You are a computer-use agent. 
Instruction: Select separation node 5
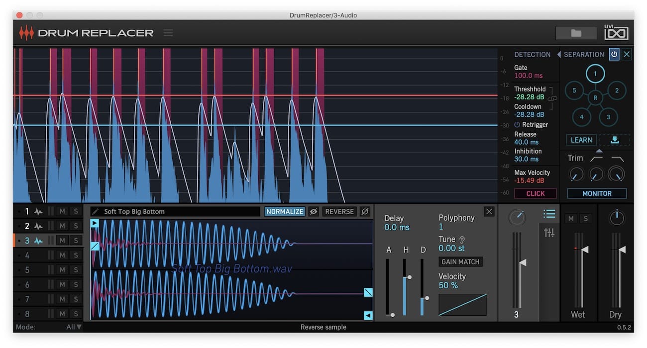pyautogui.click(x=574, y=90)
